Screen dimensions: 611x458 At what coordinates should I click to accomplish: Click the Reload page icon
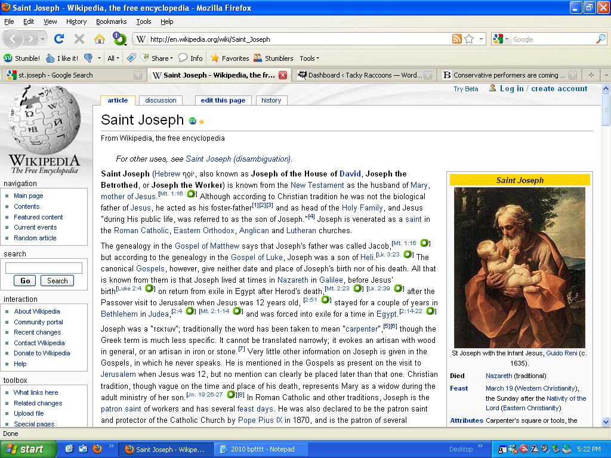58,39
